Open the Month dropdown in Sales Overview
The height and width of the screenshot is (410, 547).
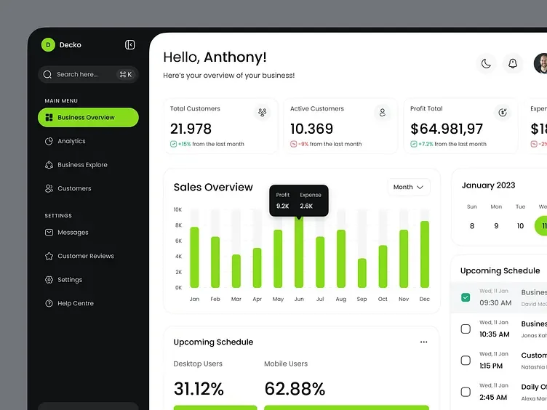pyautogui.click(x=409, y=188)
